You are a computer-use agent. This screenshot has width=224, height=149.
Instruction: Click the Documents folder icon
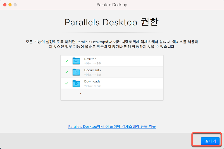(x=76, y=72)
